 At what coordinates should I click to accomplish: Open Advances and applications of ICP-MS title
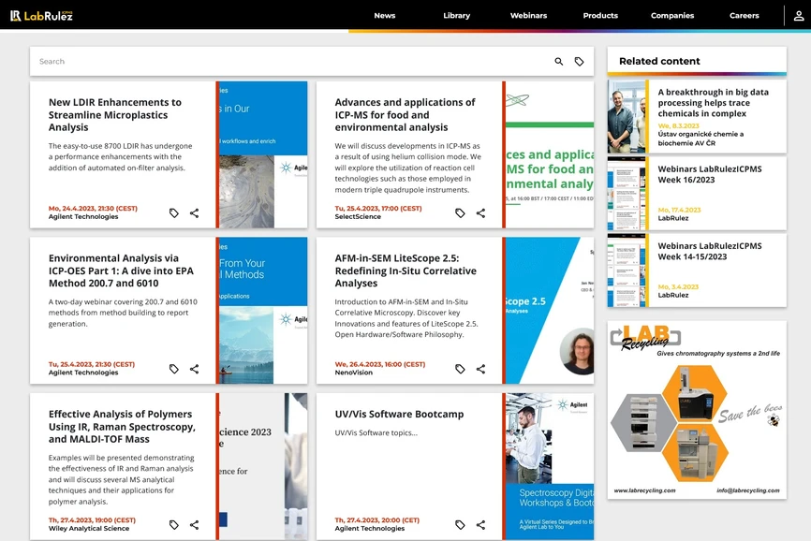pyautogui.click(x=405, y=115)
